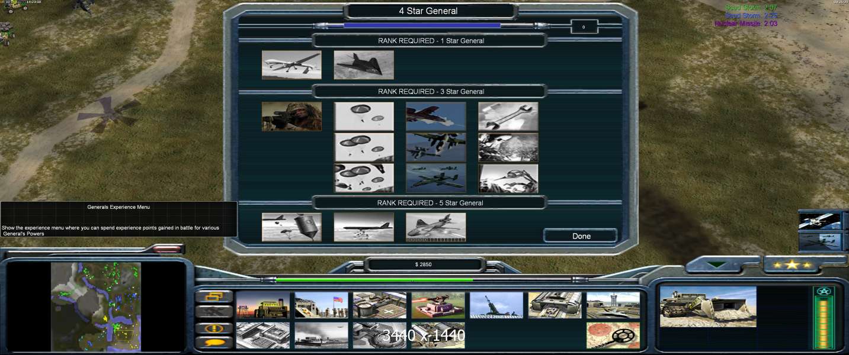Pick Paradrop level two icon
The height and width of the screenshot is (355, 849).
(364, 147)
